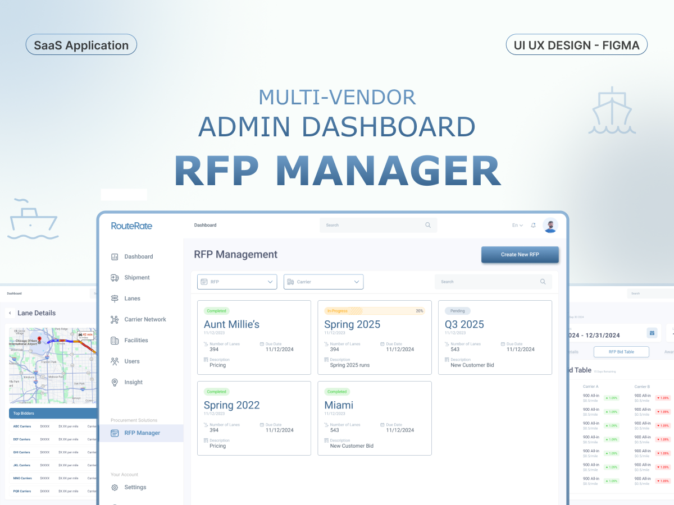Open Settings under Your Account
The image size is (674, 505).
(x=135, y=488)
